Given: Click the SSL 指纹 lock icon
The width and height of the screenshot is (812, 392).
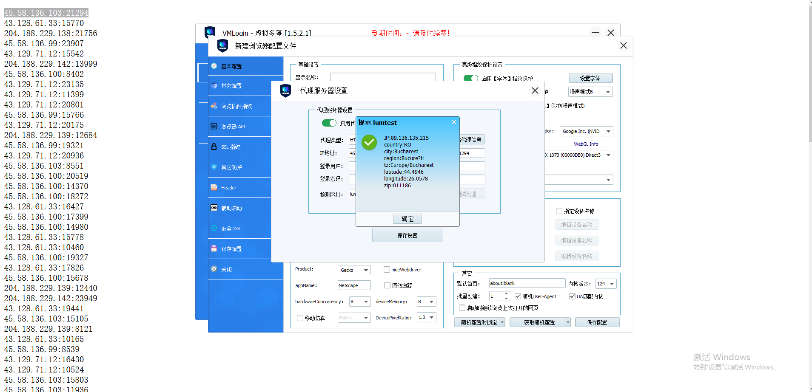Looking at the screenshot, I should click(x=214, y=147).
